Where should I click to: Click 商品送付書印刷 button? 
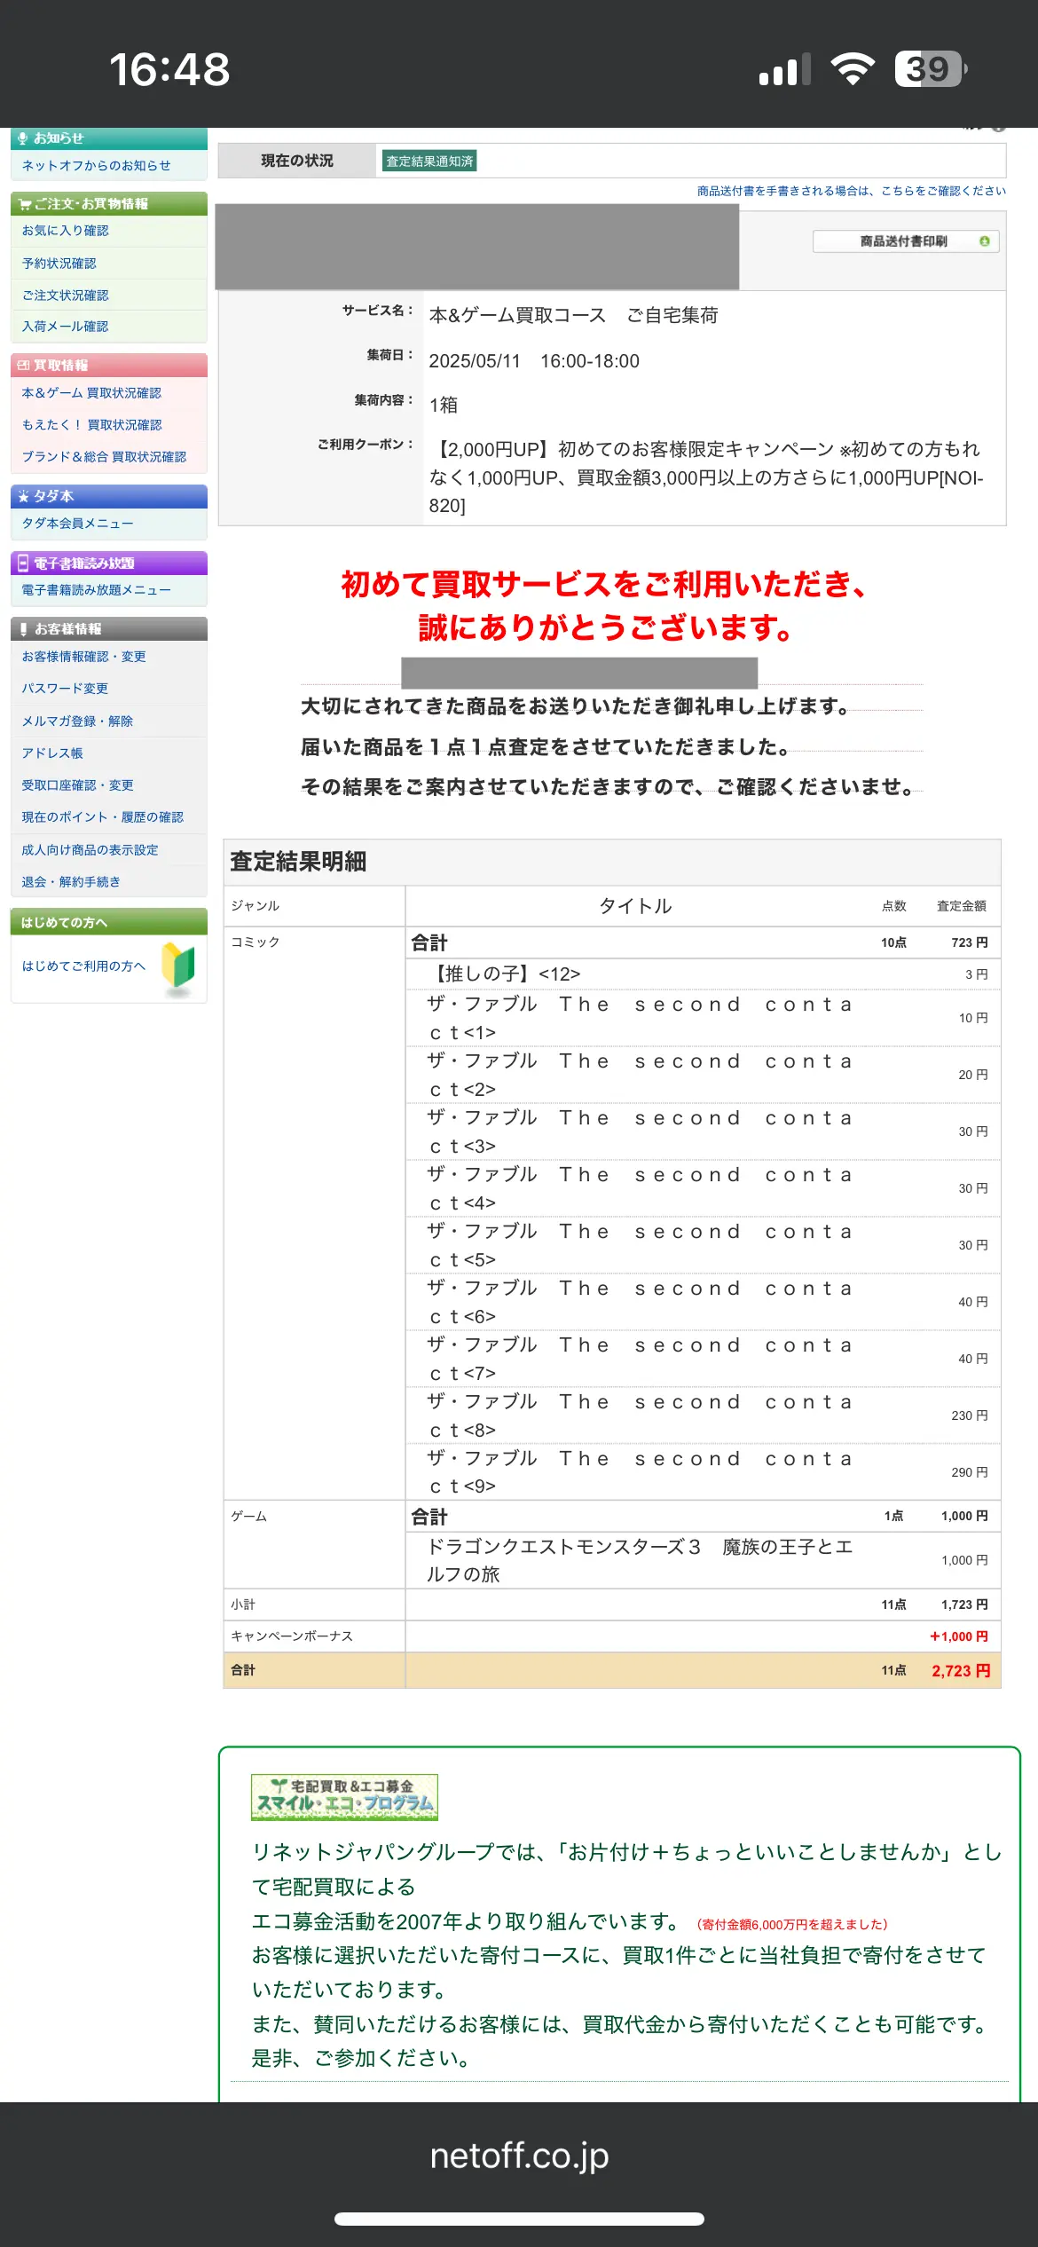click(906, 241)
